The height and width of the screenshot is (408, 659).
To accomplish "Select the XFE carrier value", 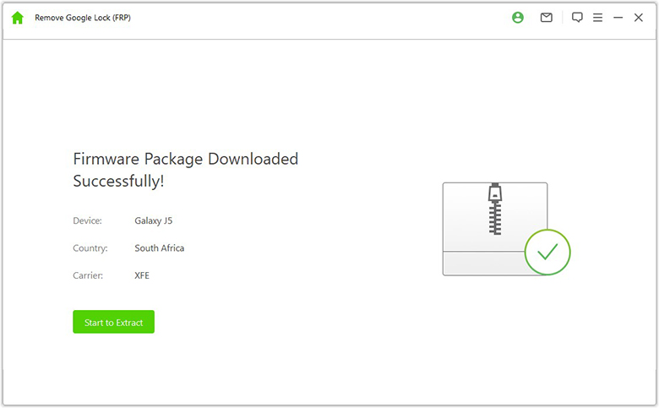I will point(142,275).
